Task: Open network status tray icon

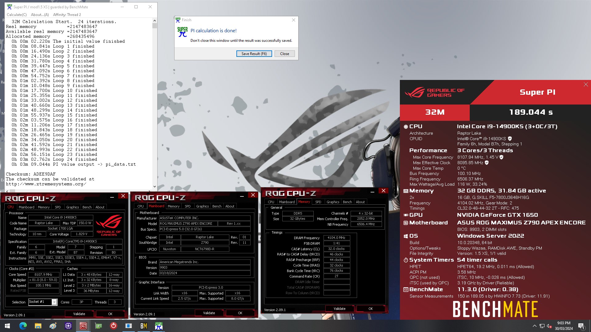Action: click(x=542, y=326)
